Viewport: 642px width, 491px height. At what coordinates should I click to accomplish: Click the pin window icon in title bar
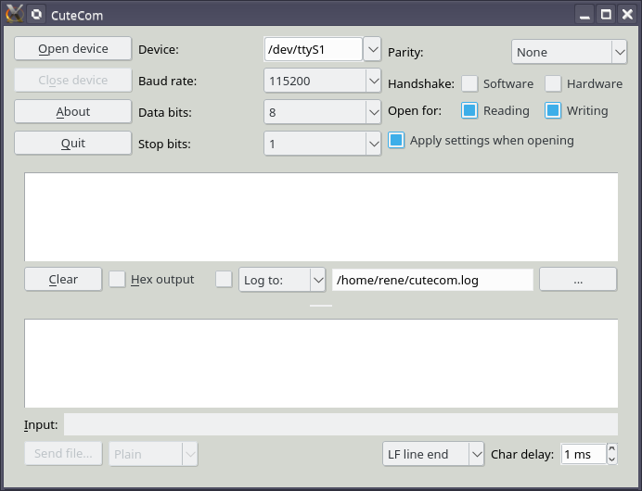point(36,15)
